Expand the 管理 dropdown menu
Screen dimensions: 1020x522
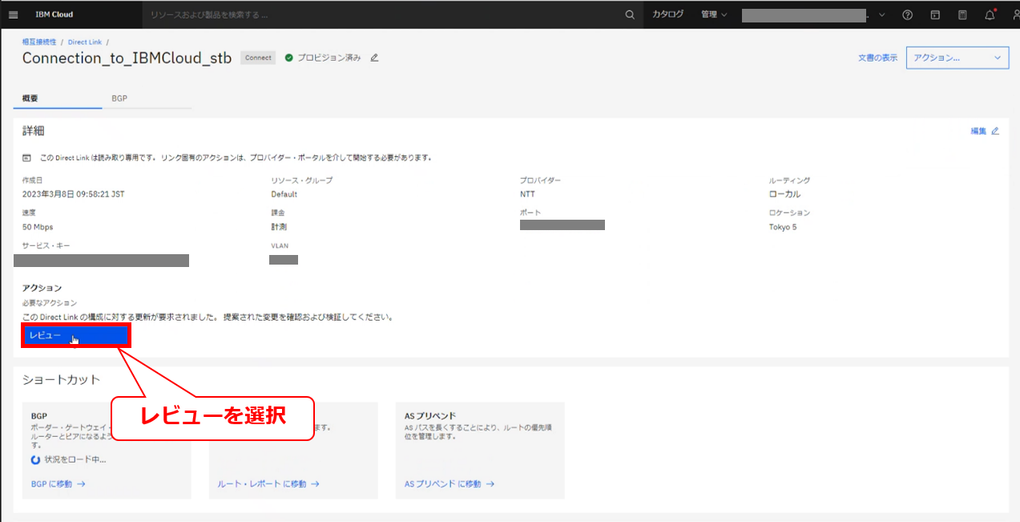coord(713,14)
